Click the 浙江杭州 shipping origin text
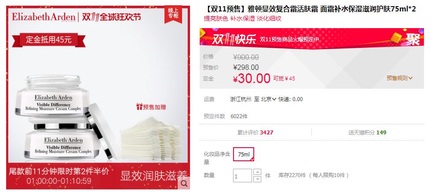Screen dimensions: 431x192 241,99
